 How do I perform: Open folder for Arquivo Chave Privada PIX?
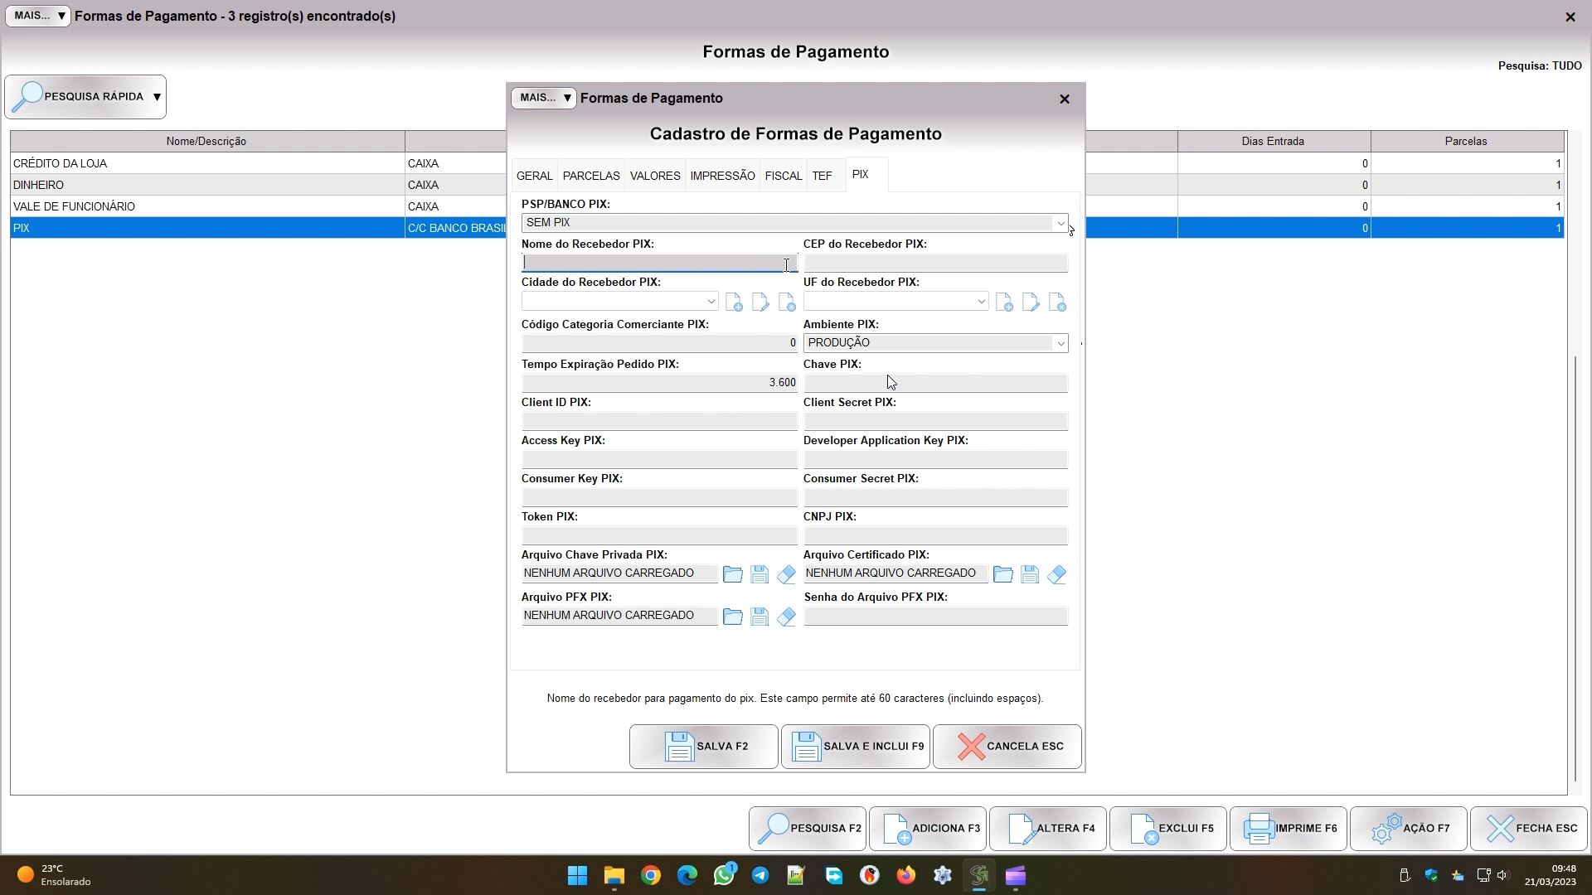click(732, 574)
